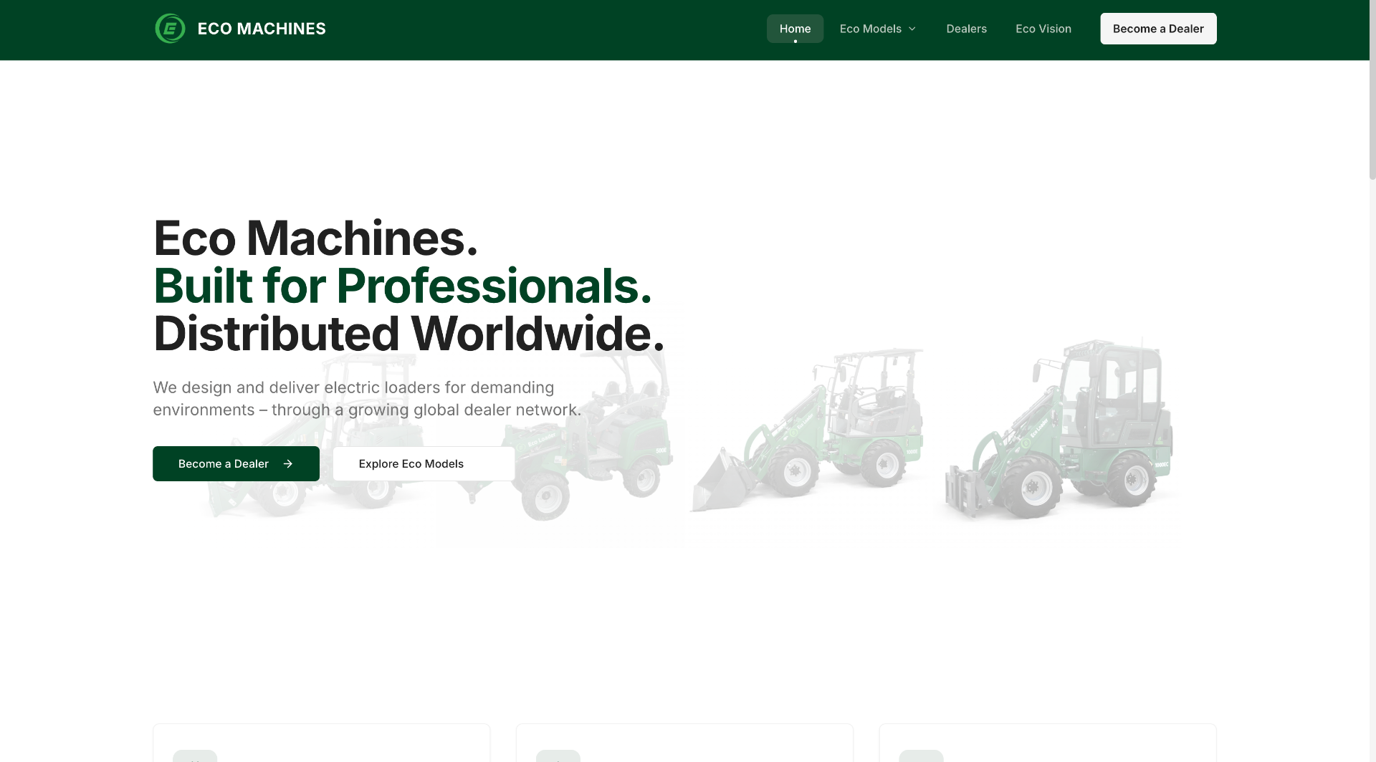Click the loader image with pallet forks
This screenshot has height=762, width=1376.
(1058, 430)
